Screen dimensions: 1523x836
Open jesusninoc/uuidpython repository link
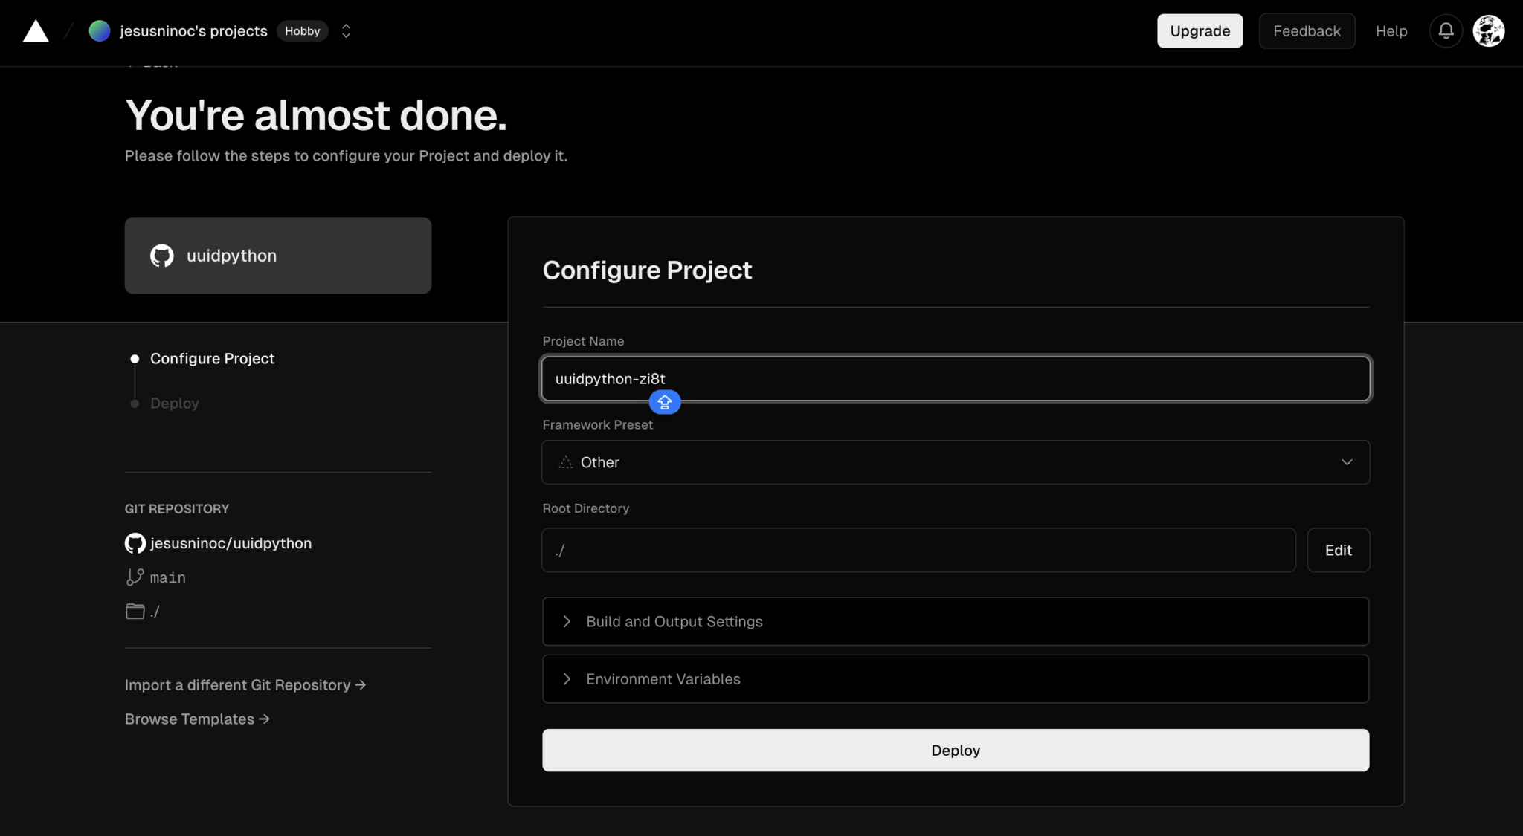[231, 543]
